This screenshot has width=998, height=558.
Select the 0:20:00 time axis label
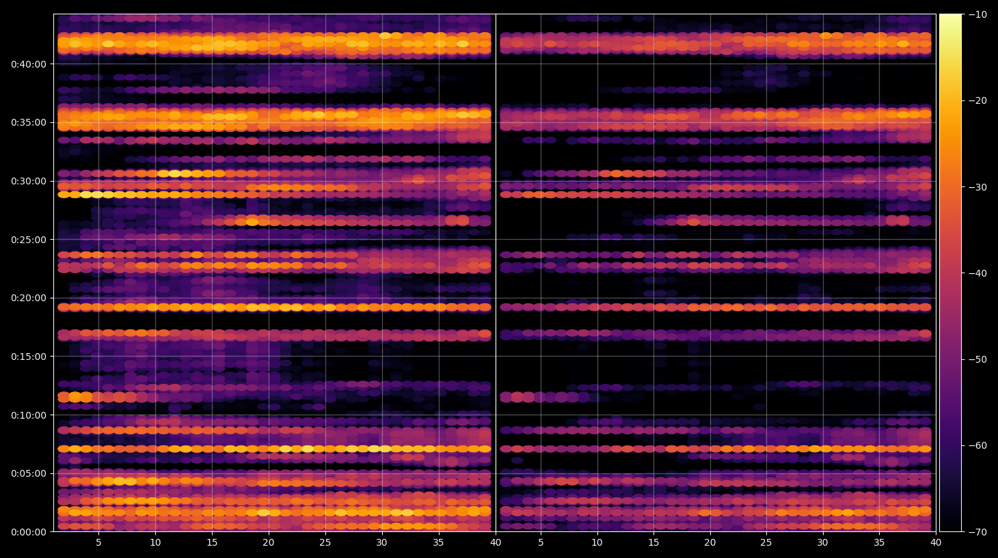pos(29,298)
